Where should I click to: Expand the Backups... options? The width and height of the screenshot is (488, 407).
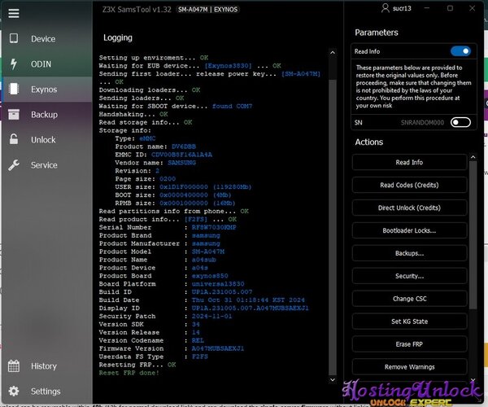click(x=409, y=254)
